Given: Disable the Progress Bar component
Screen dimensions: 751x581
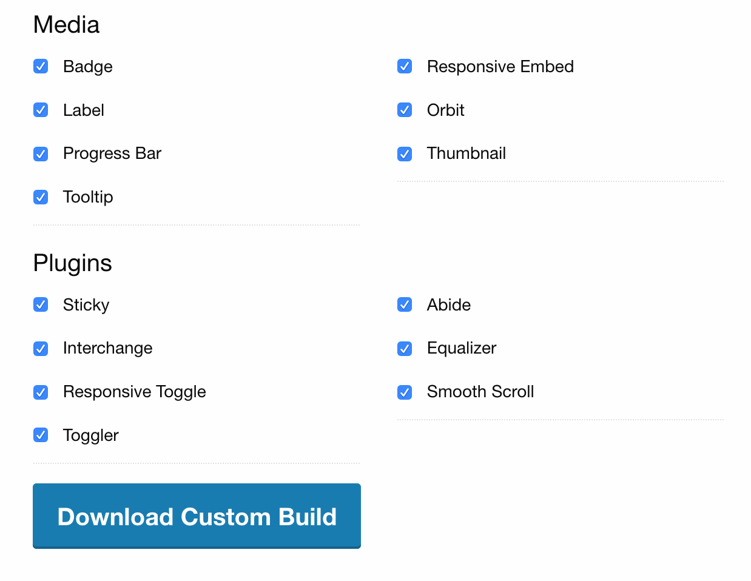Looking at the screenshot, I should point(40,153).
